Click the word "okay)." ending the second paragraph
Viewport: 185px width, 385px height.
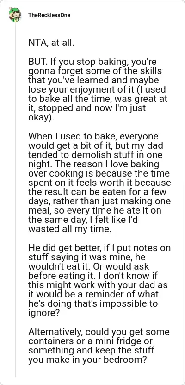point(41,117)
